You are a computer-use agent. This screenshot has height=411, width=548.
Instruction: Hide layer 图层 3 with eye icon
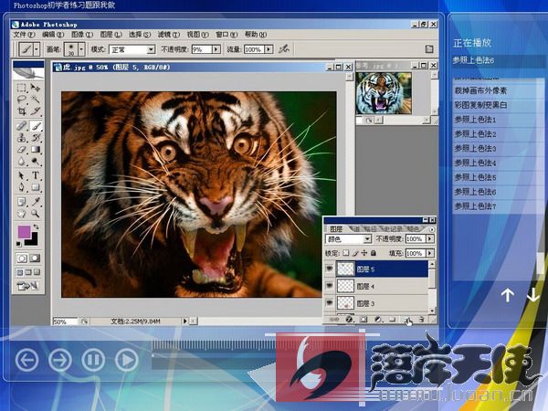pyautogui.click(x=329, y=302)
